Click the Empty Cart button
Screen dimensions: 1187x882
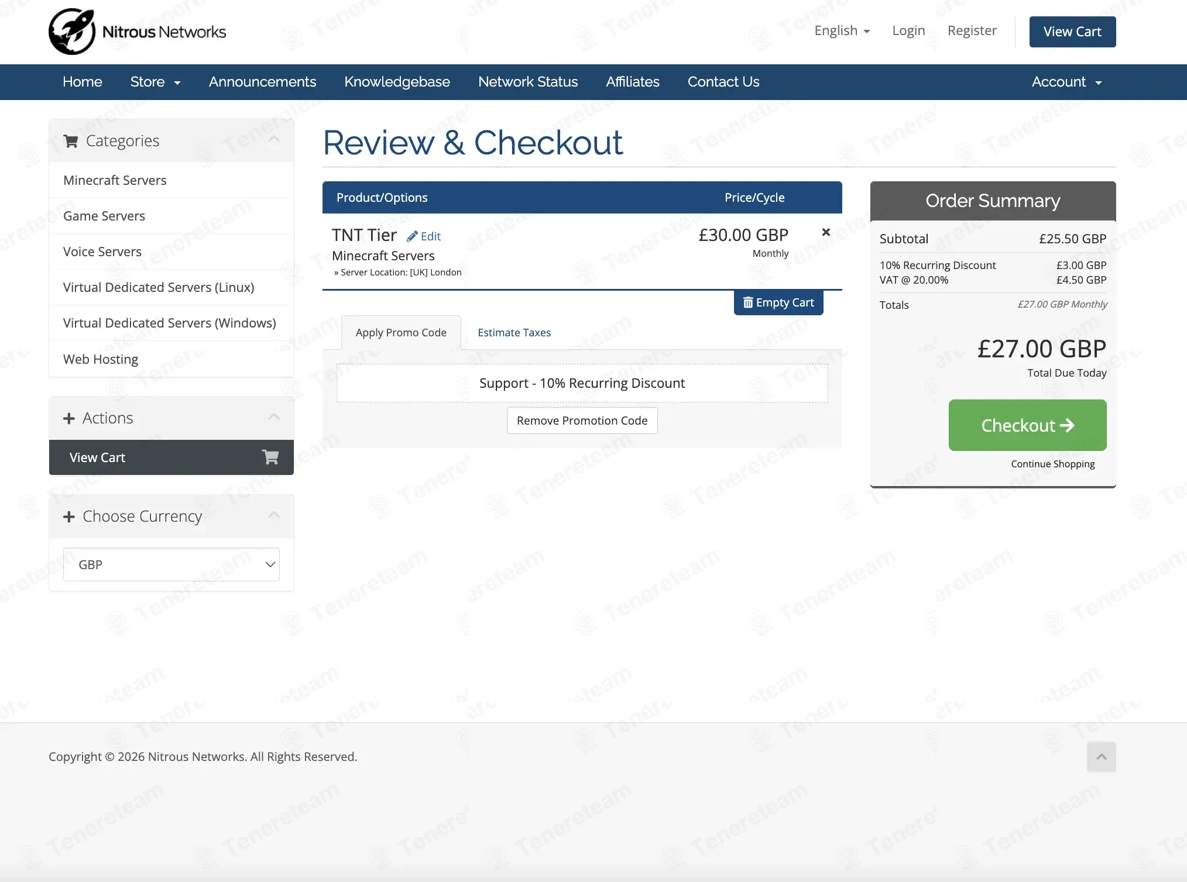click(x=778, y=302)
